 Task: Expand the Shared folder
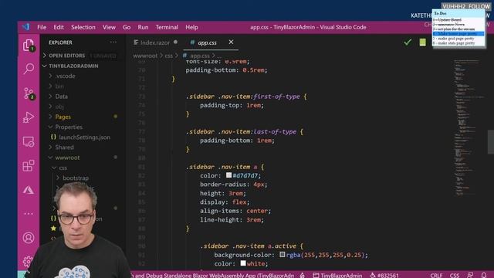64,147
